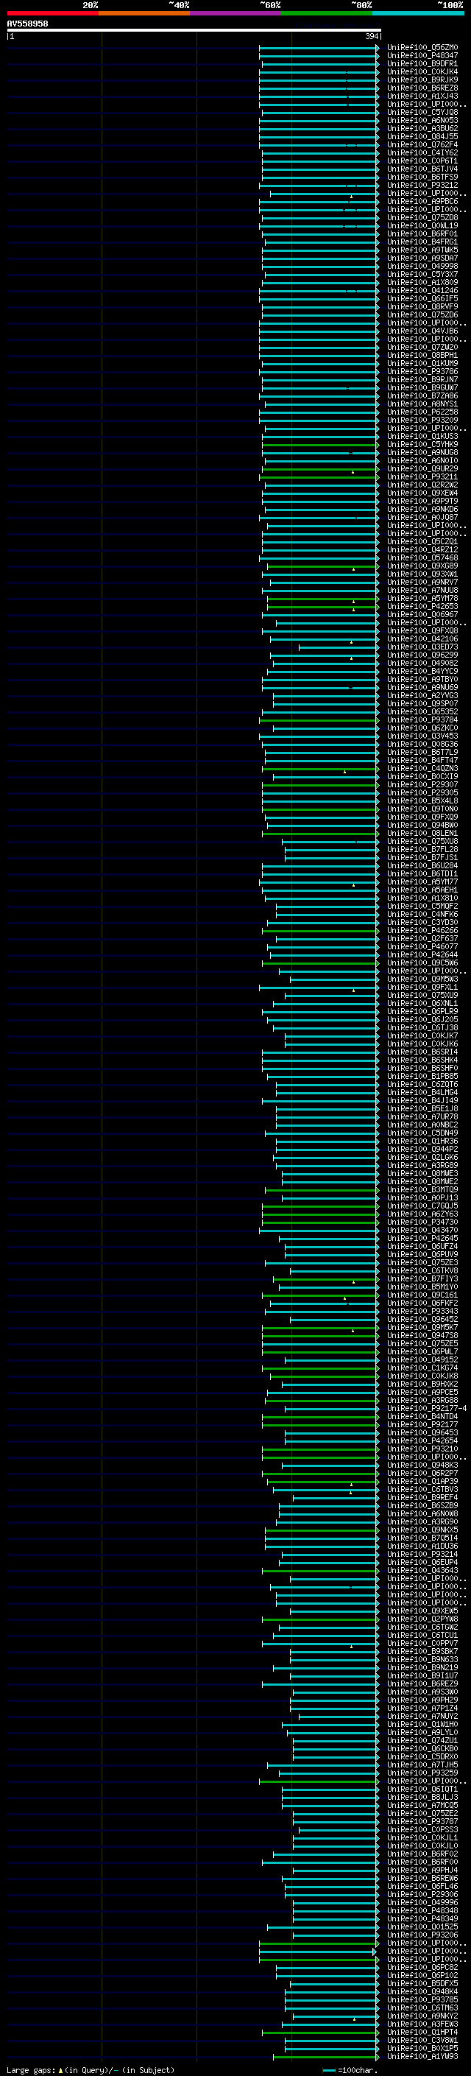Click the green alignment bar for UniRef100_B3MTQ9
The height and width of the screenshot is (2076, 471).
click(322, 1189)
